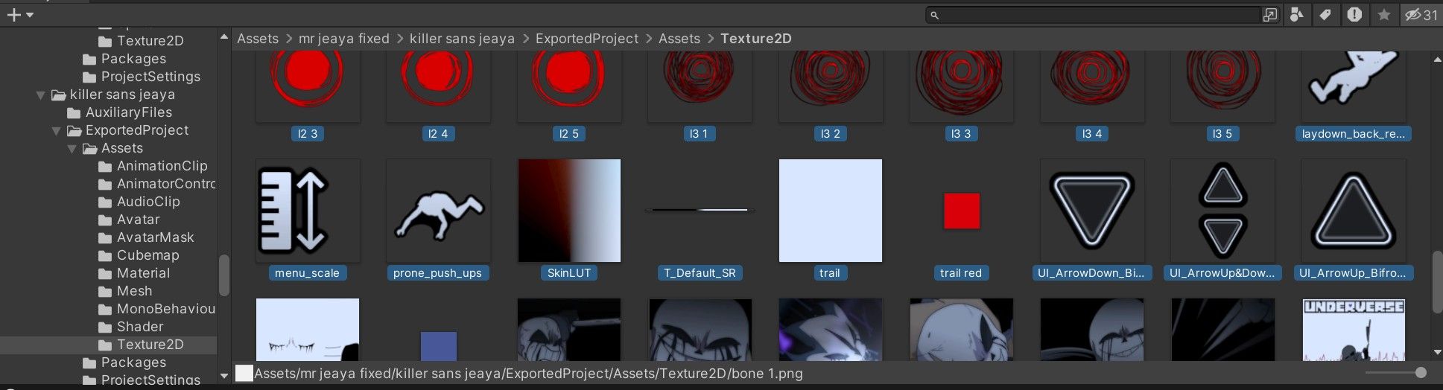This screenshot has height=390, width=1443.
Task: Click the folder tree scroll-up arrow
Action: (223, 36)
